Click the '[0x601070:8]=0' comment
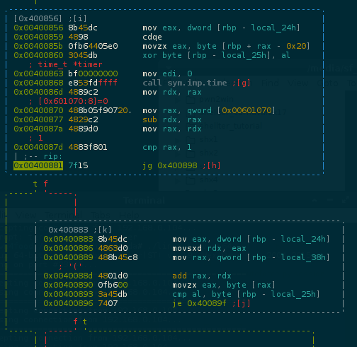The image size is (357, 347). coord(69,101)
